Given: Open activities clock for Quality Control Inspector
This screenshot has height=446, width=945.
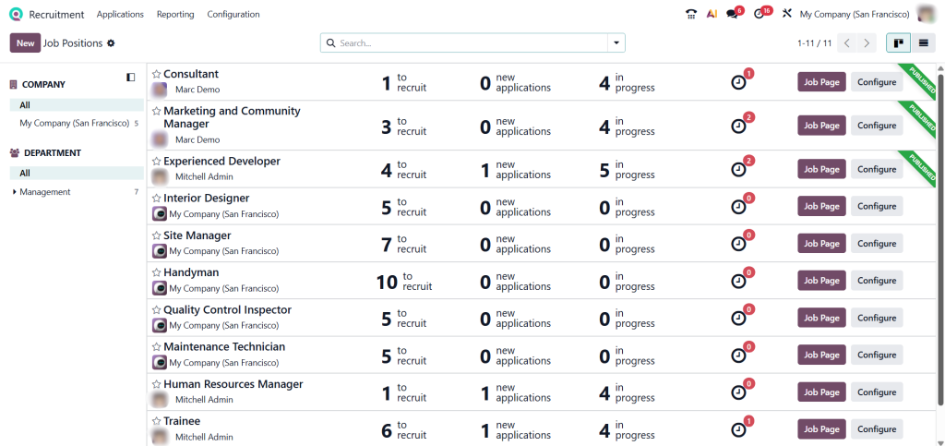Looking at the screenshot, I should click(738, 319).
